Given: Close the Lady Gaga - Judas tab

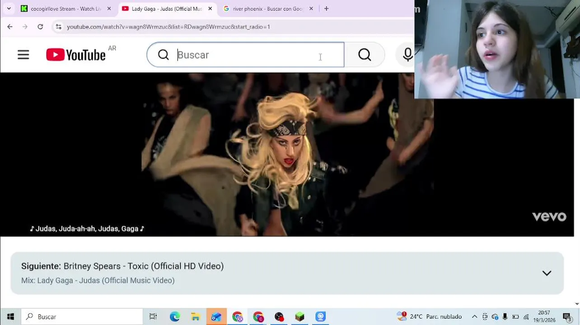Looking at the screenshot, I should click(x=210, y=9).
